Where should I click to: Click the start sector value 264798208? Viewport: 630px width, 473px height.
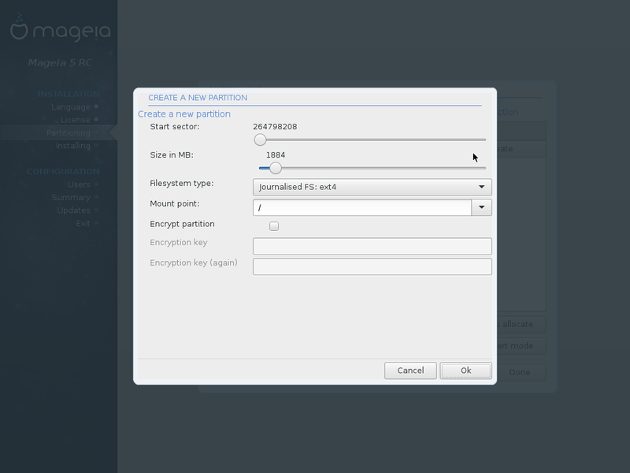coord(275,127)
